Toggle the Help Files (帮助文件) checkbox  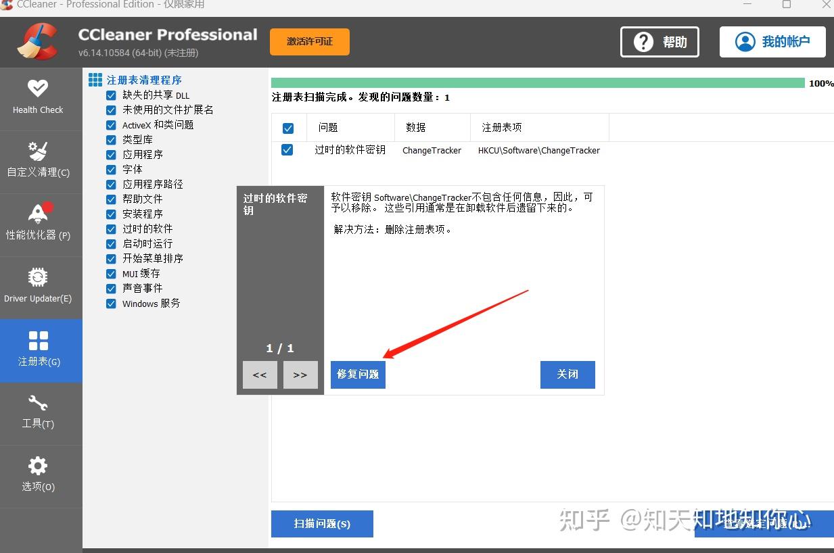111,199
